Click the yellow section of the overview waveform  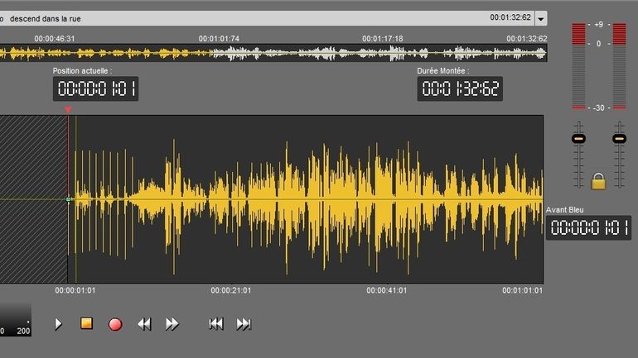coord(99,53)
